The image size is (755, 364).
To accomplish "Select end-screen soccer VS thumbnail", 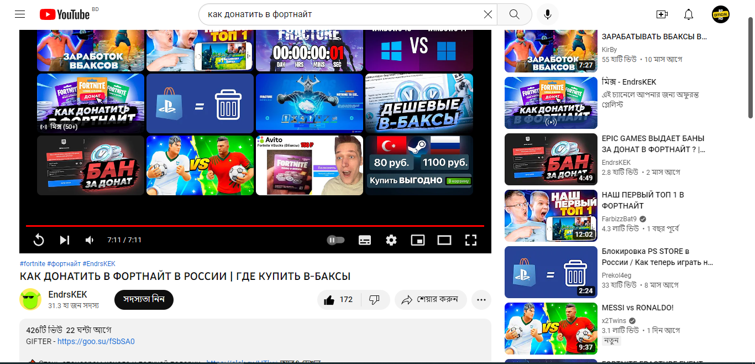I will coord(200,165).
